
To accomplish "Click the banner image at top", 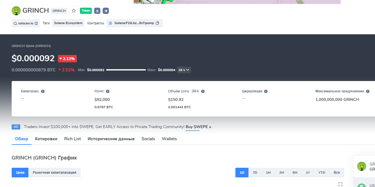I will tap(237, 2).
